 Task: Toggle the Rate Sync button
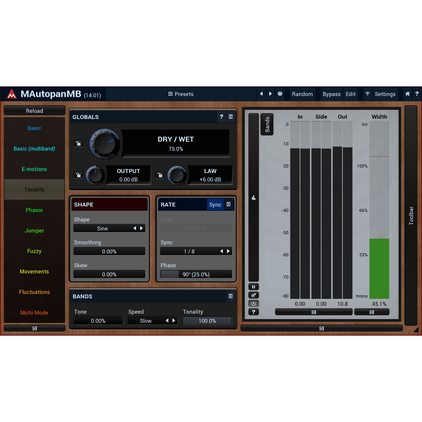(x=215, y=205)
